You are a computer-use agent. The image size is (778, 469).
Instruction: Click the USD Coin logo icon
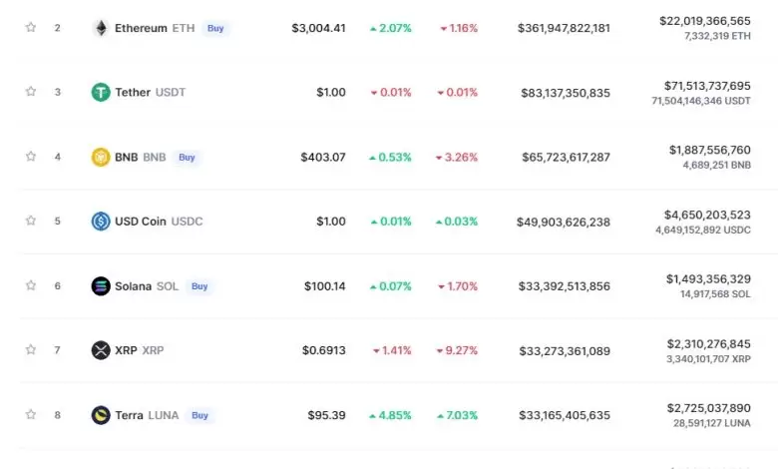tap(101, 222)
